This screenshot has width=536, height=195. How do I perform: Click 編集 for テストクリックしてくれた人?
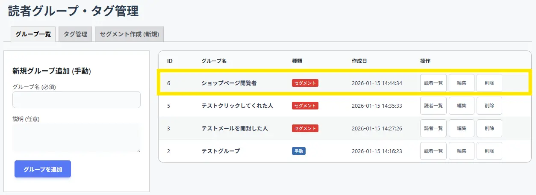tap(461, 106)
